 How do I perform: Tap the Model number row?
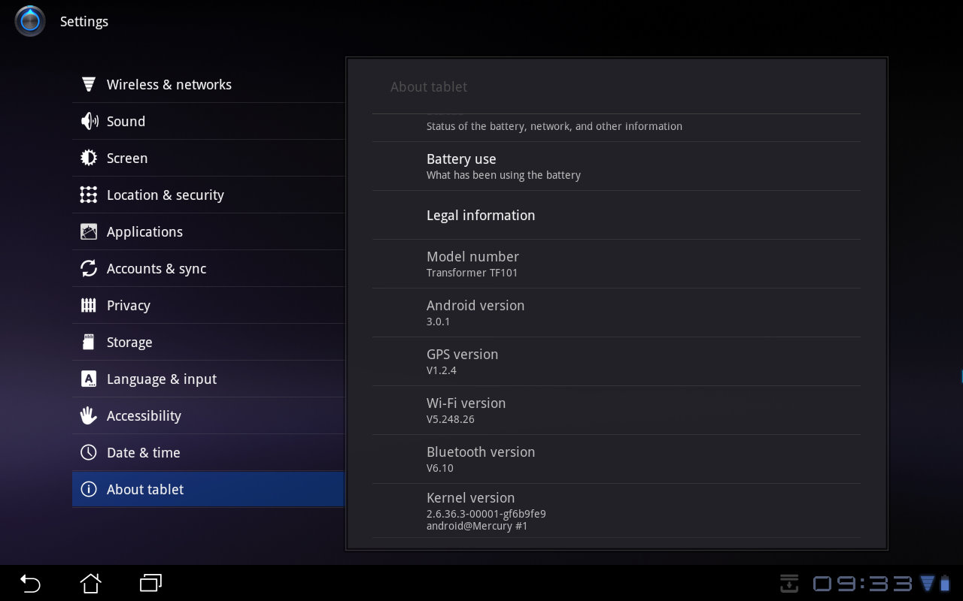click(x=616, y=264)
